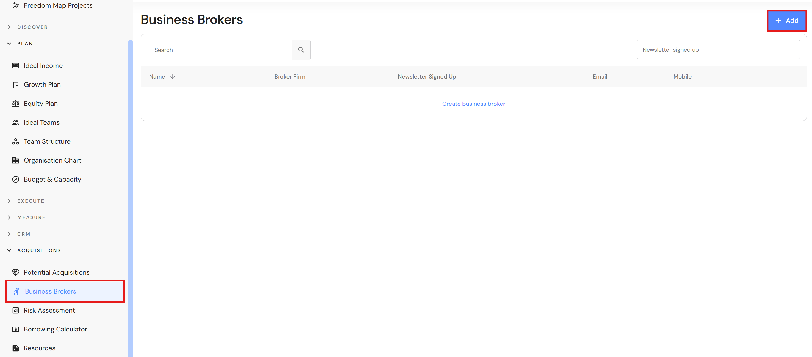Click the Equity Plan scales icon
The image size is (812, 357).
15,104
